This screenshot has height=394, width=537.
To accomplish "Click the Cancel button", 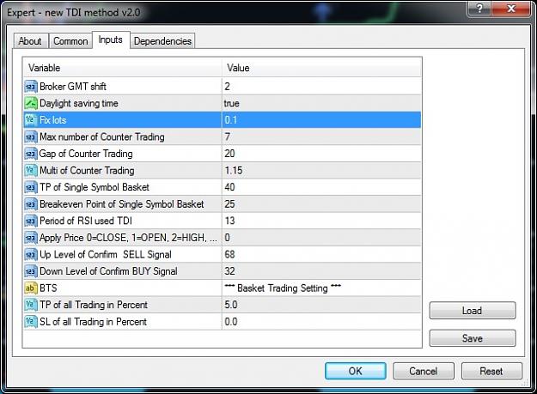I will tap(424, 371).
